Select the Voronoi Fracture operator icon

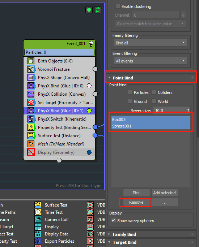(x=31, y=69)
